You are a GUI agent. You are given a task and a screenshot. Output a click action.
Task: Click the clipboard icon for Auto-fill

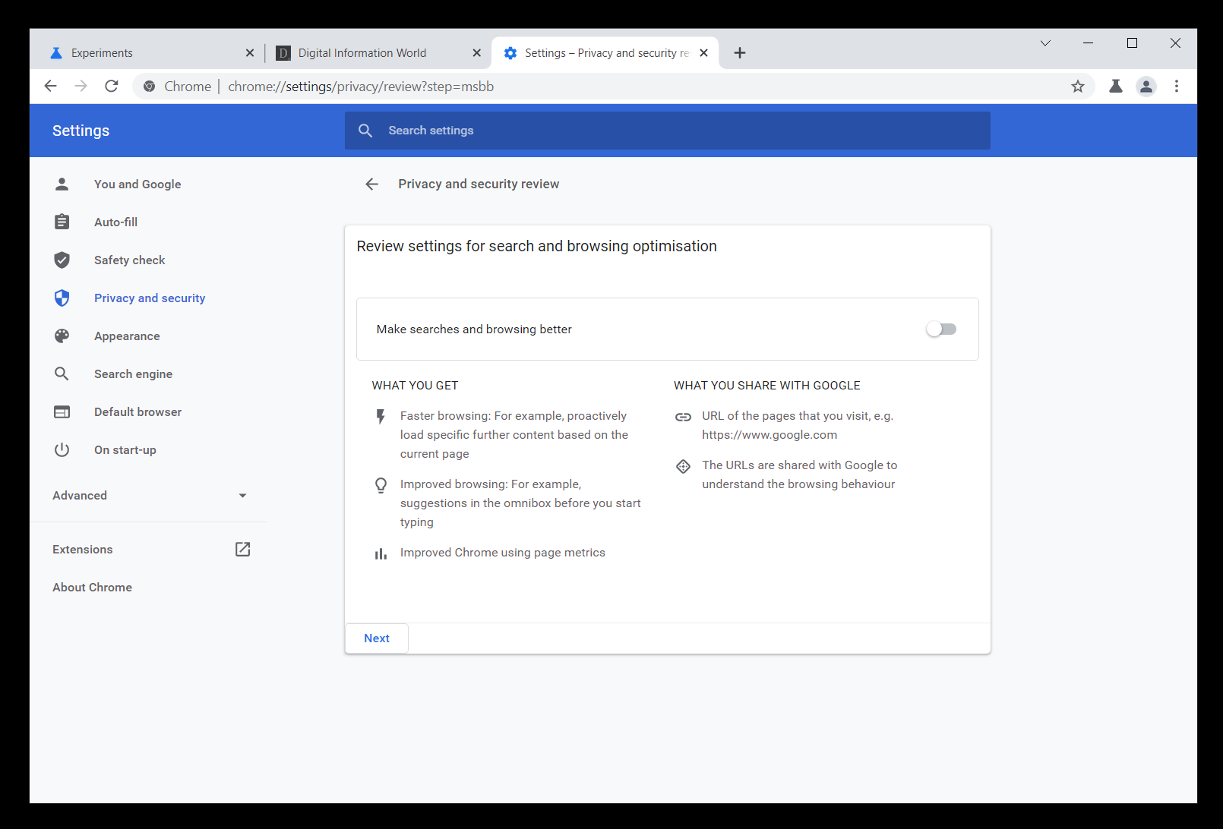tap(62, 222)
